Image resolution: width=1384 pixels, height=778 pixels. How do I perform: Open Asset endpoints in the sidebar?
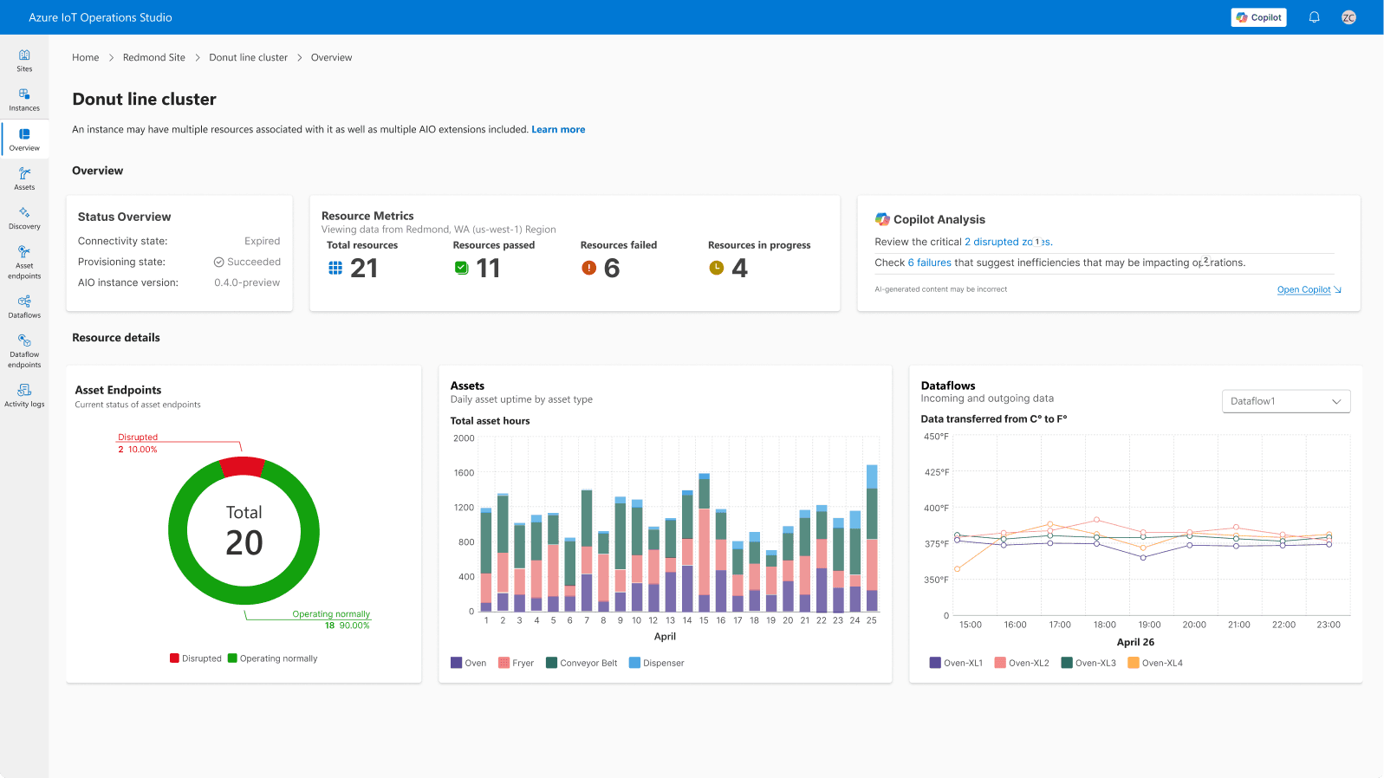24,263
